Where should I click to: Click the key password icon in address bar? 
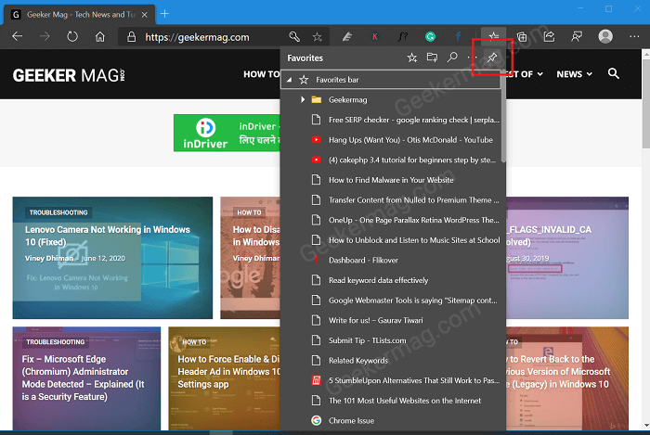pos(294,37)
